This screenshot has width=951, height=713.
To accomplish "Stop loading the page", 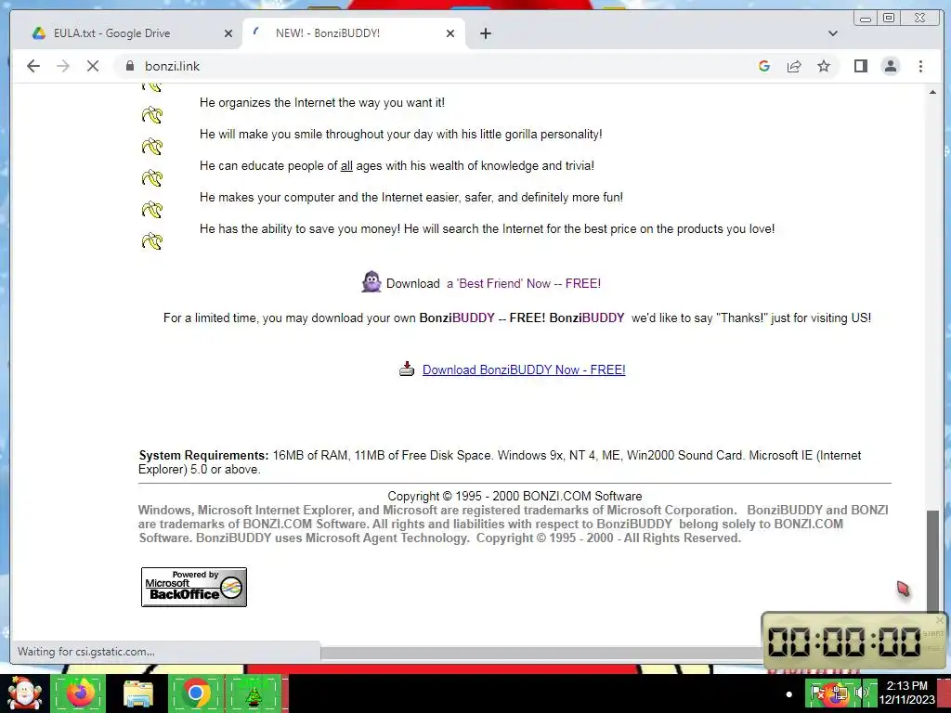I will [93, 66].
